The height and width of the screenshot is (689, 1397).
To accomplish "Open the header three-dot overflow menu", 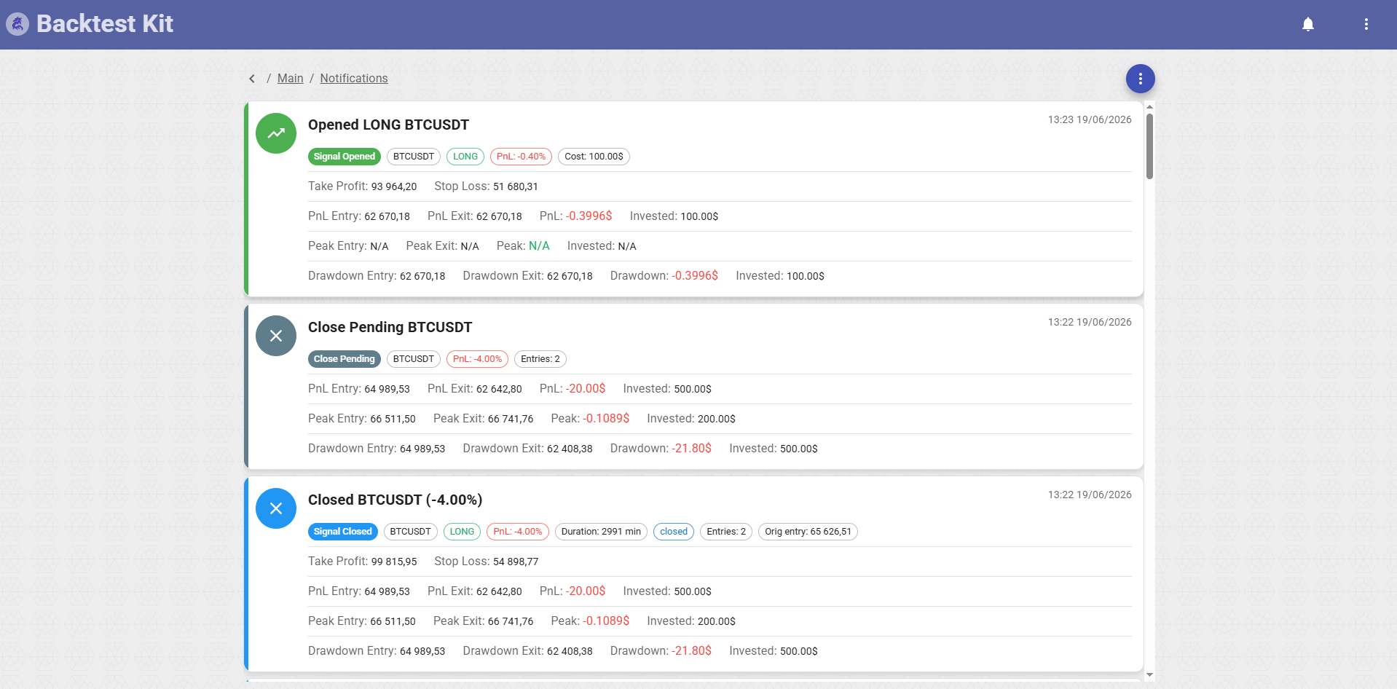I will click(1366, 24).
